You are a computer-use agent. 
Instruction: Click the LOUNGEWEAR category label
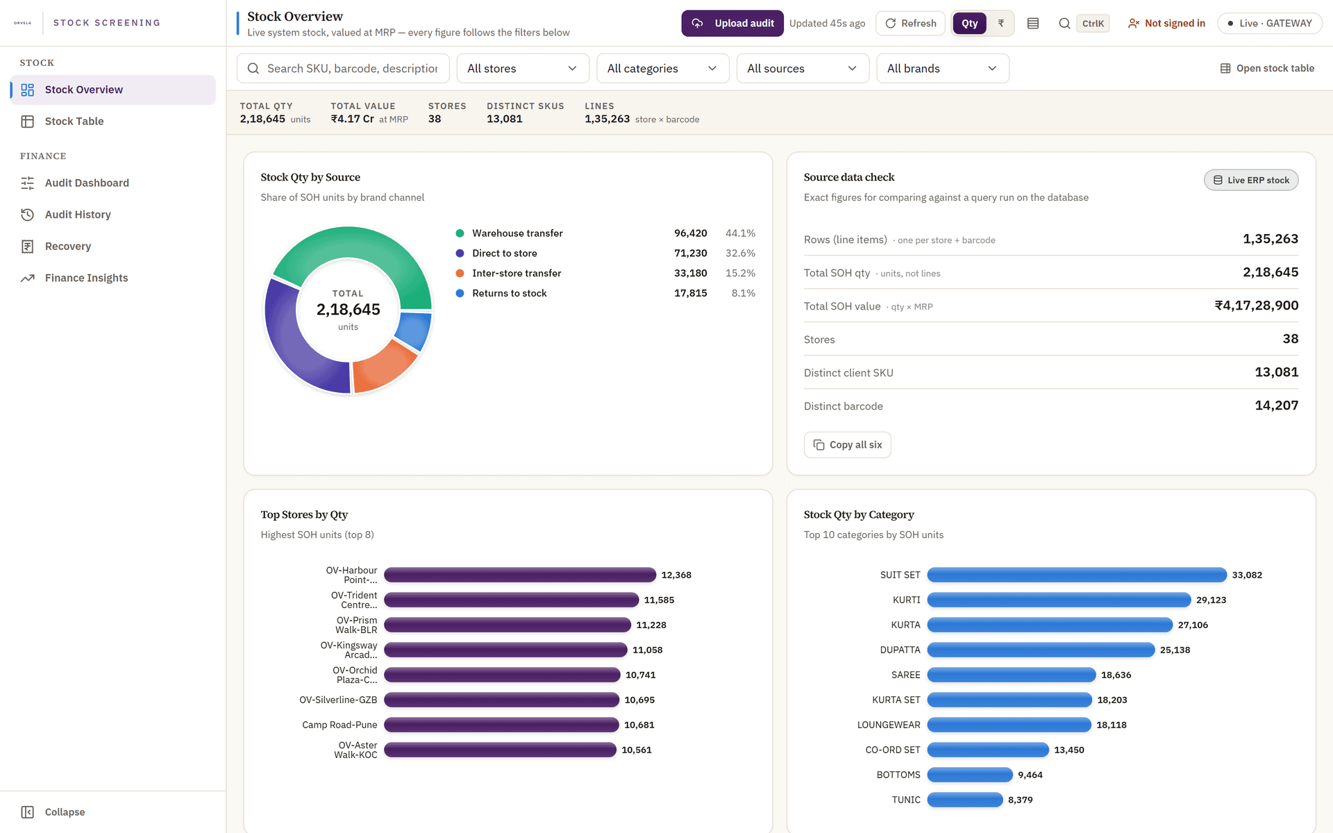889,725
